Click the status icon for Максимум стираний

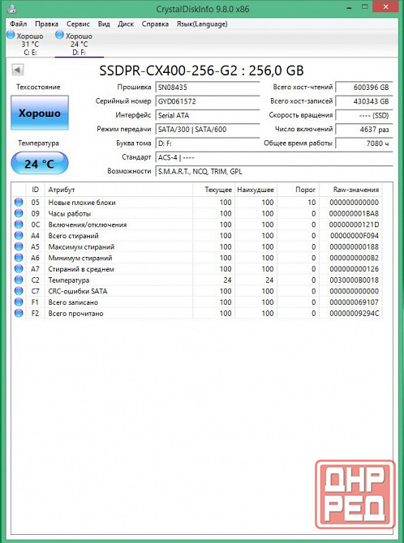pyautogui.click(x=19, y=246)
